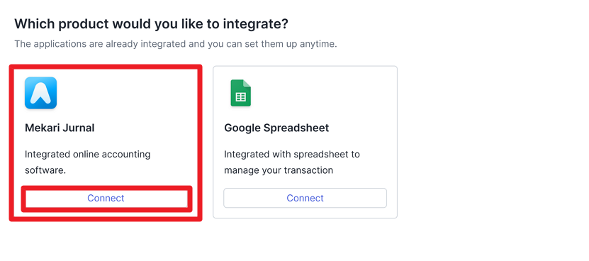589x261 pixels.
Task: Select the Google Spreadsheet product title
Action: point(276,128)
